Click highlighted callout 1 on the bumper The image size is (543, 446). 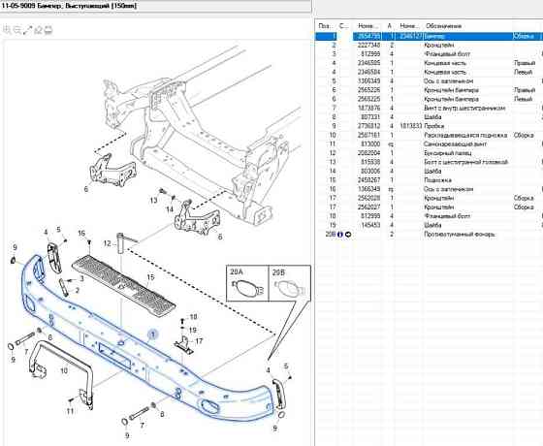pos(153,334)
